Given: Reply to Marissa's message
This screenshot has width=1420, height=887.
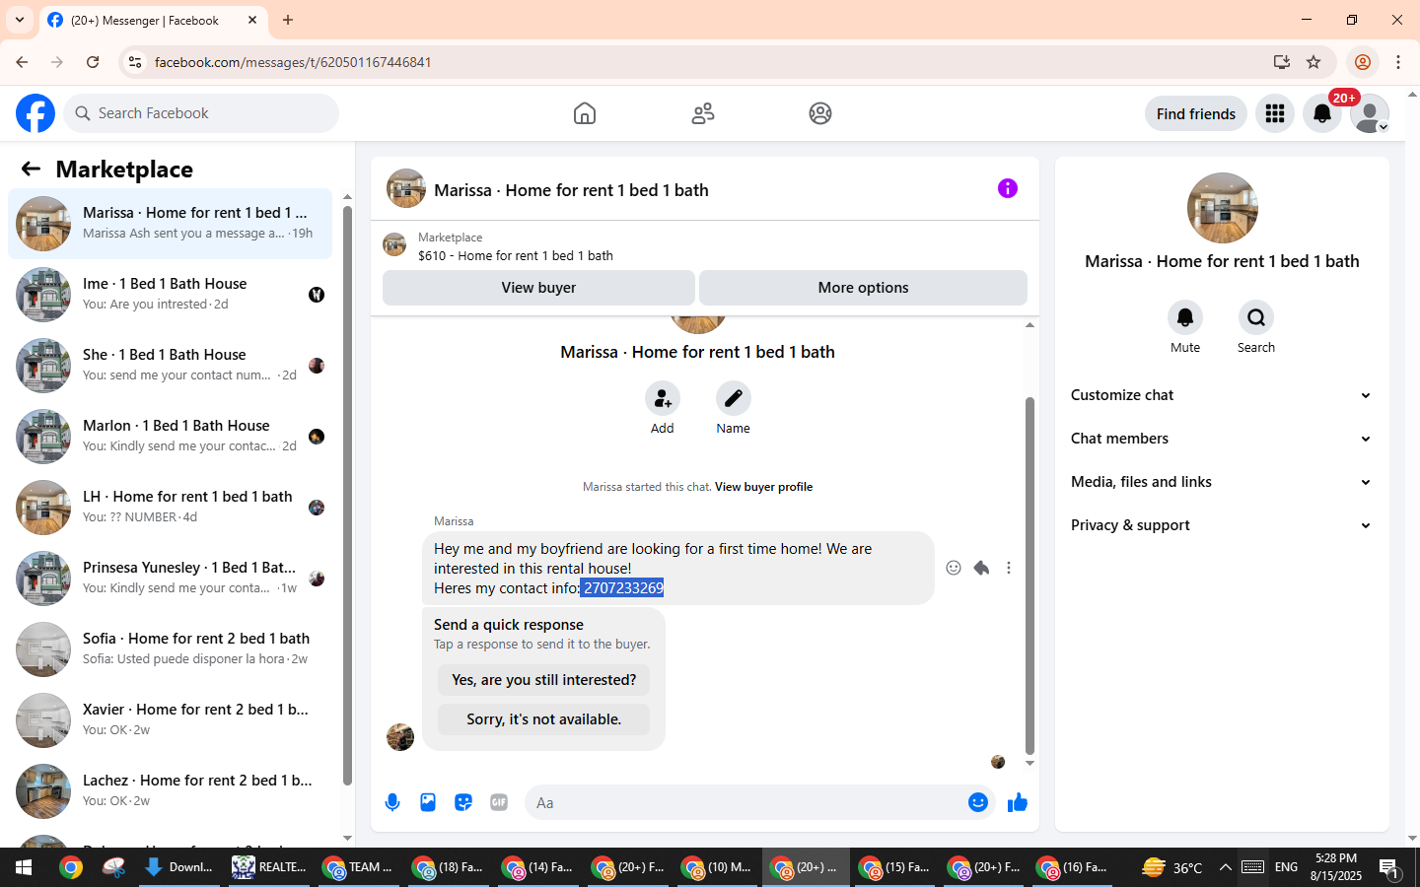Looking at the screenshot, I should (981, 568).
